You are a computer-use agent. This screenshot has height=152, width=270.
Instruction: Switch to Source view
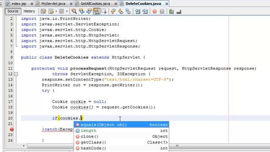[13, 11]
